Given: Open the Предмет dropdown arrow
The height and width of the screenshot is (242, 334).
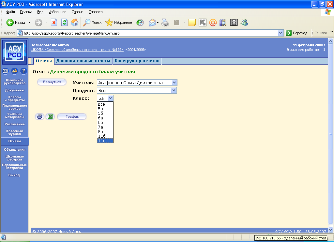Looking at the screenshot, I should (174, 90).
